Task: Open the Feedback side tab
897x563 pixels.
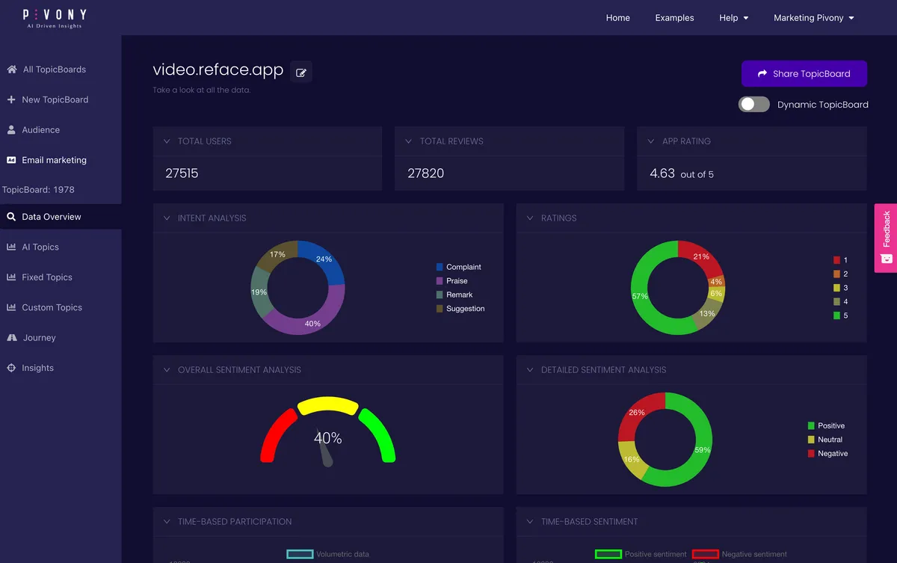Action: point(886,238)
